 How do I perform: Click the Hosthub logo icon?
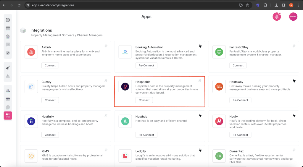coord(125,121)
